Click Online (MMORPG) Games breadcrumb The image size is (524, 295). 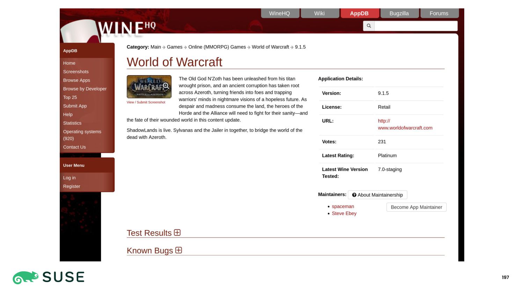217,47
